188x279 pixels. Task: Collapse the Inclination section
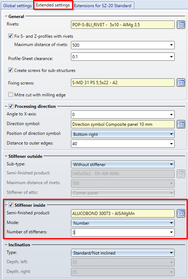(x=6, y=245)
